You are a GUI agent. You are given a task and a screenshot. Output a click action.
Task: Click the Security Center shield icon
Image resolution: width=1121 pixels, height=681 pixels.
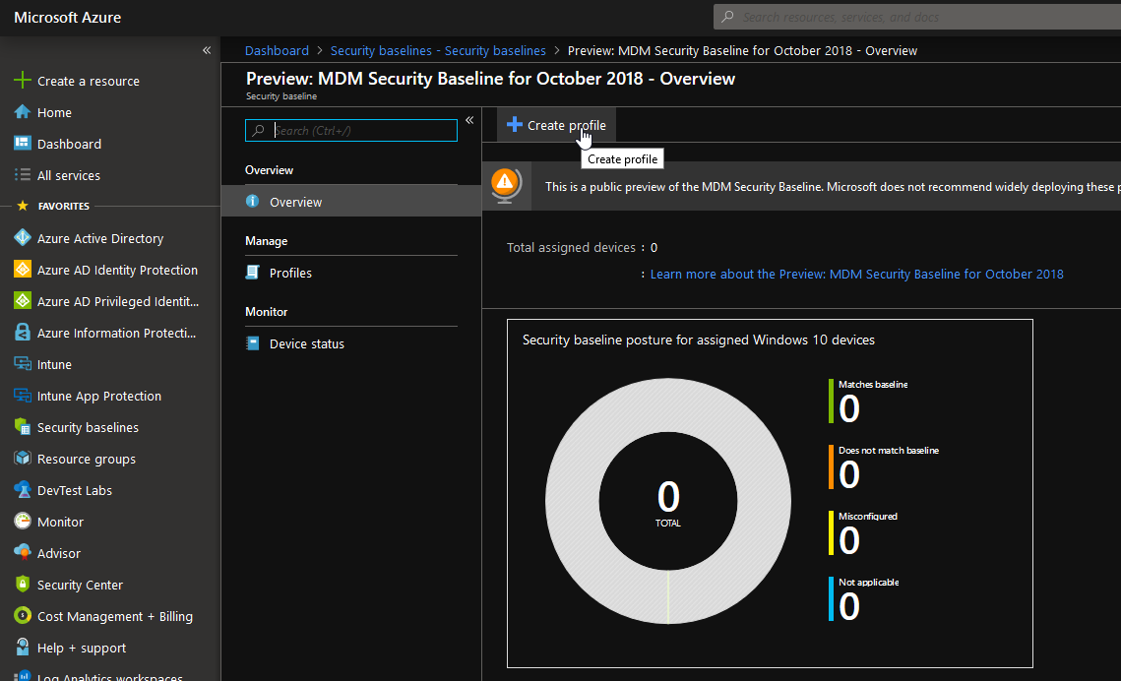[x=22, y=585]
